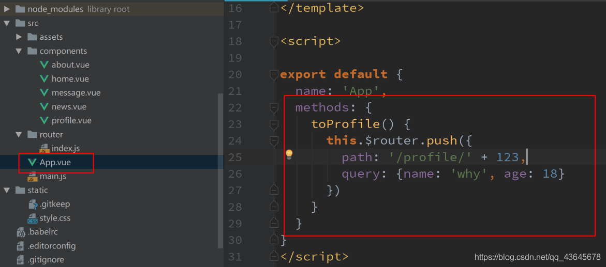This screenshot has width=606, height=267.
Task: Select style.css under static
Action: point(55,218)
